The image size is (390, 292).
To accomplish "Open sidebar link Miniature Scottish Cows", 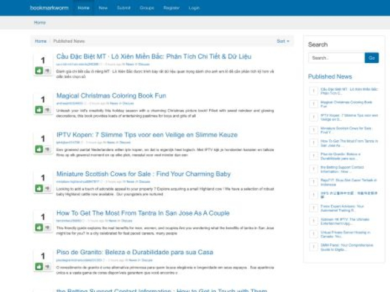I will [346, 130].
